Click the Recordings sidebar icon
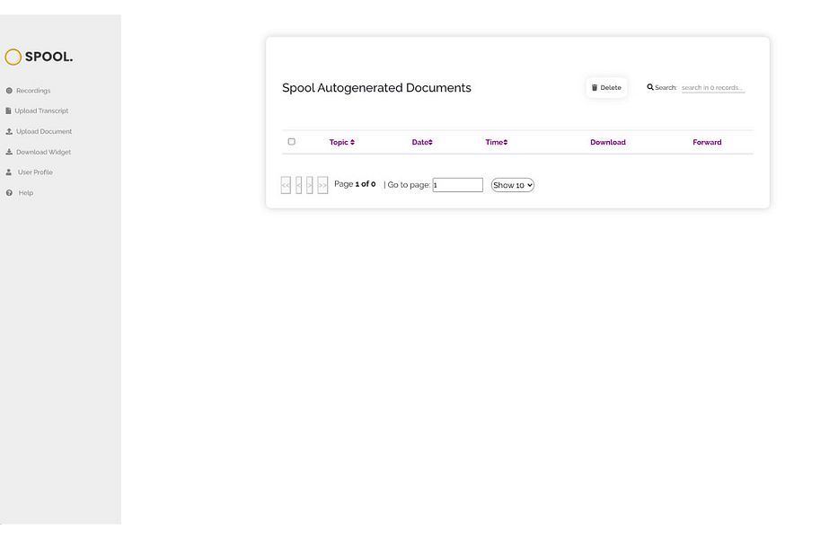The image size is (829, 539). tap(9, 91)
